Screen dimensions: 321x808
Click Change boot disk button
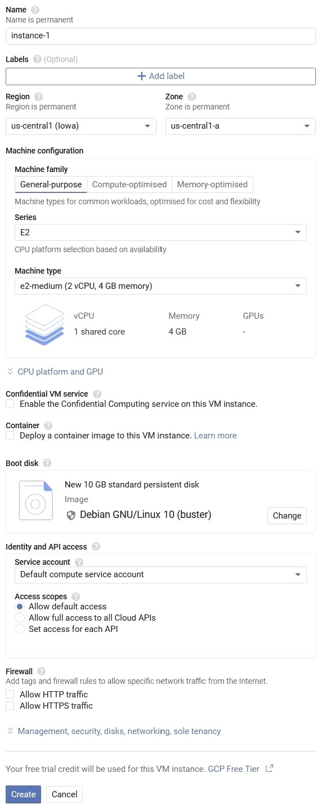point(287,516)
